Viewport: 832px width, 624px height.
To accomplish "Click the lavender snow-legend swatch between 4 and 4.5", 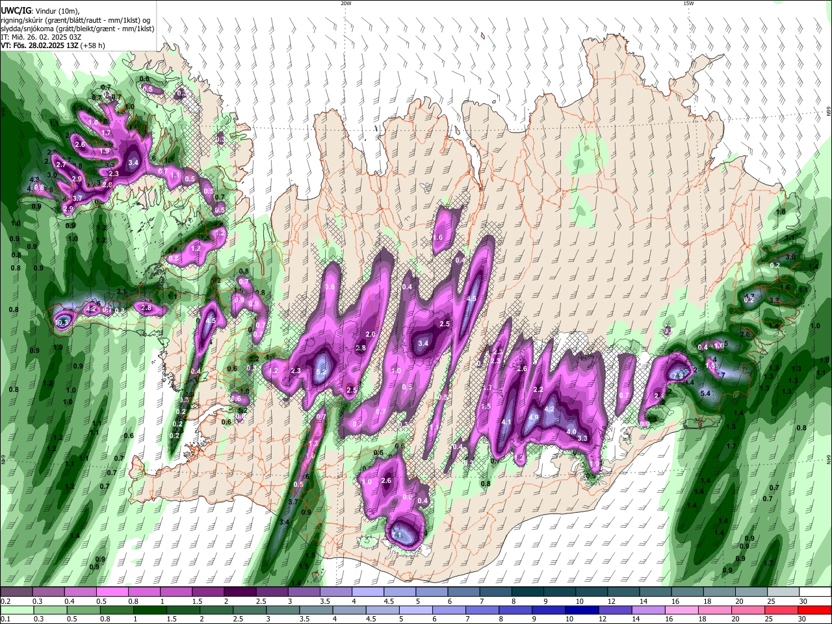I will 368,591.
